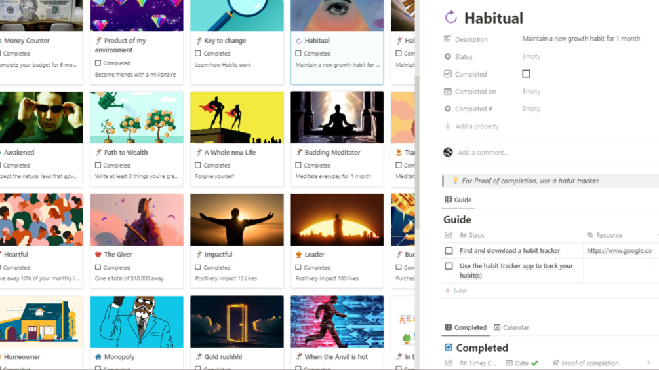Click the trophy icon next to Leader

tap(299, 255)
